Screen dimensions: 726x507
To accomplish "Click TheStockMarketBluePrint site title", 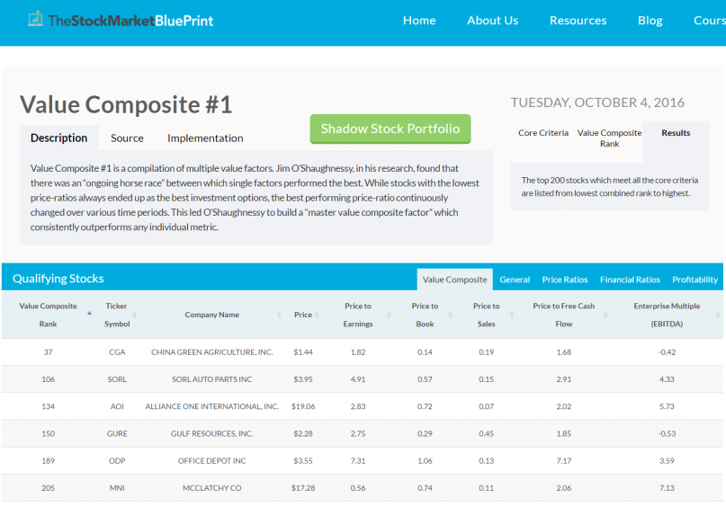I will pyautogui.click(x=130, y=21).
